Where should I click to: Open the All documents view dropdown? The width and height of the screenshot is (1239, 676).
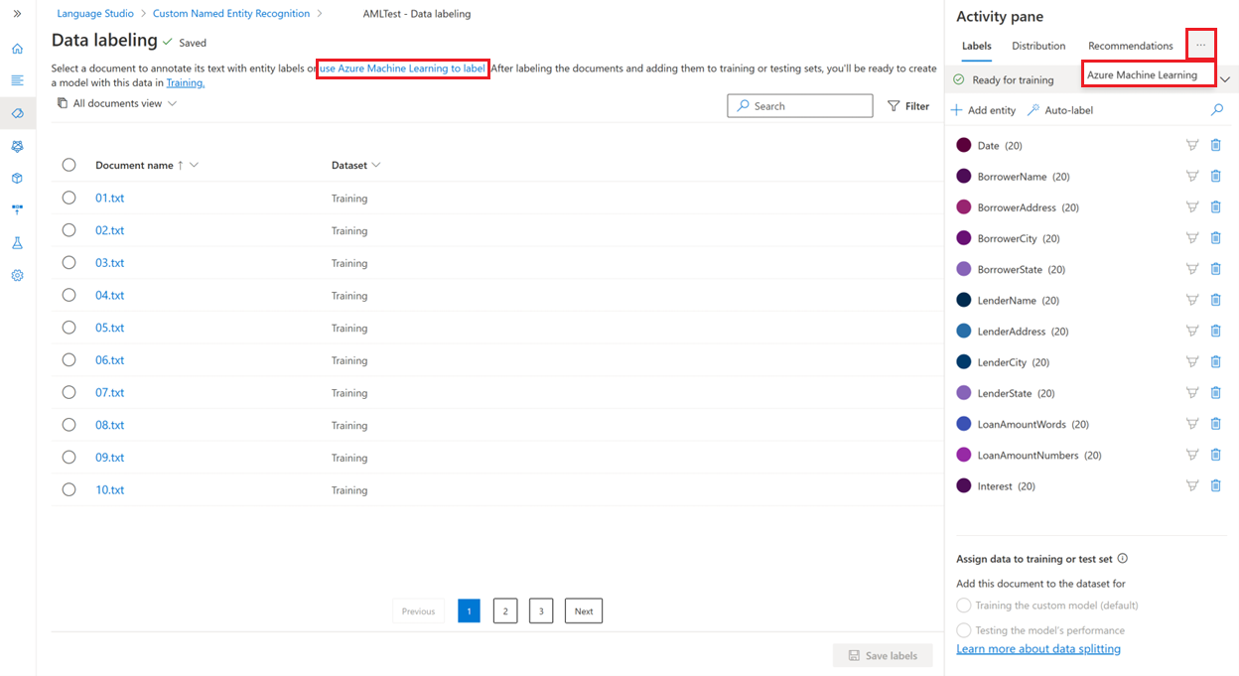click(x=117, y=103)
